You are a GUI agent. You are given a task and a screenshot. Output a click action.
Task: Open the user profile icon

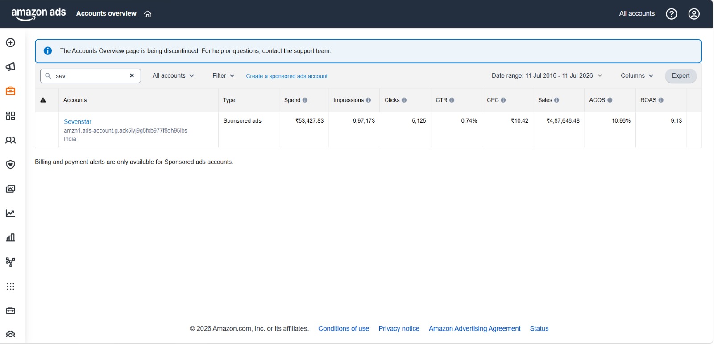pos(694,14)
